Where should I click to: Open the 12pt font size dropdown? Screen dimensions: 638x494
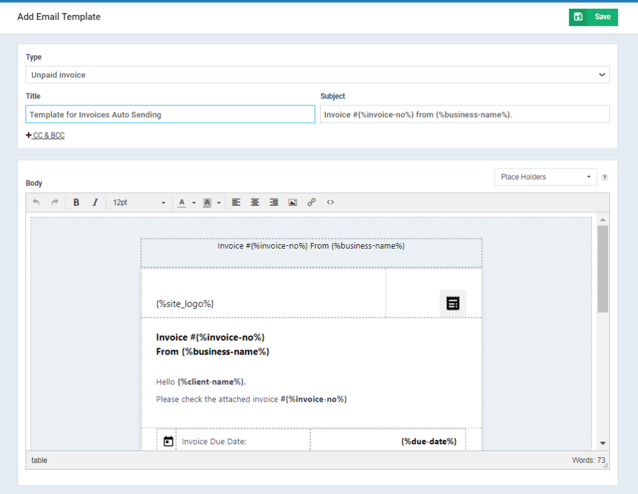pos(139,202)
